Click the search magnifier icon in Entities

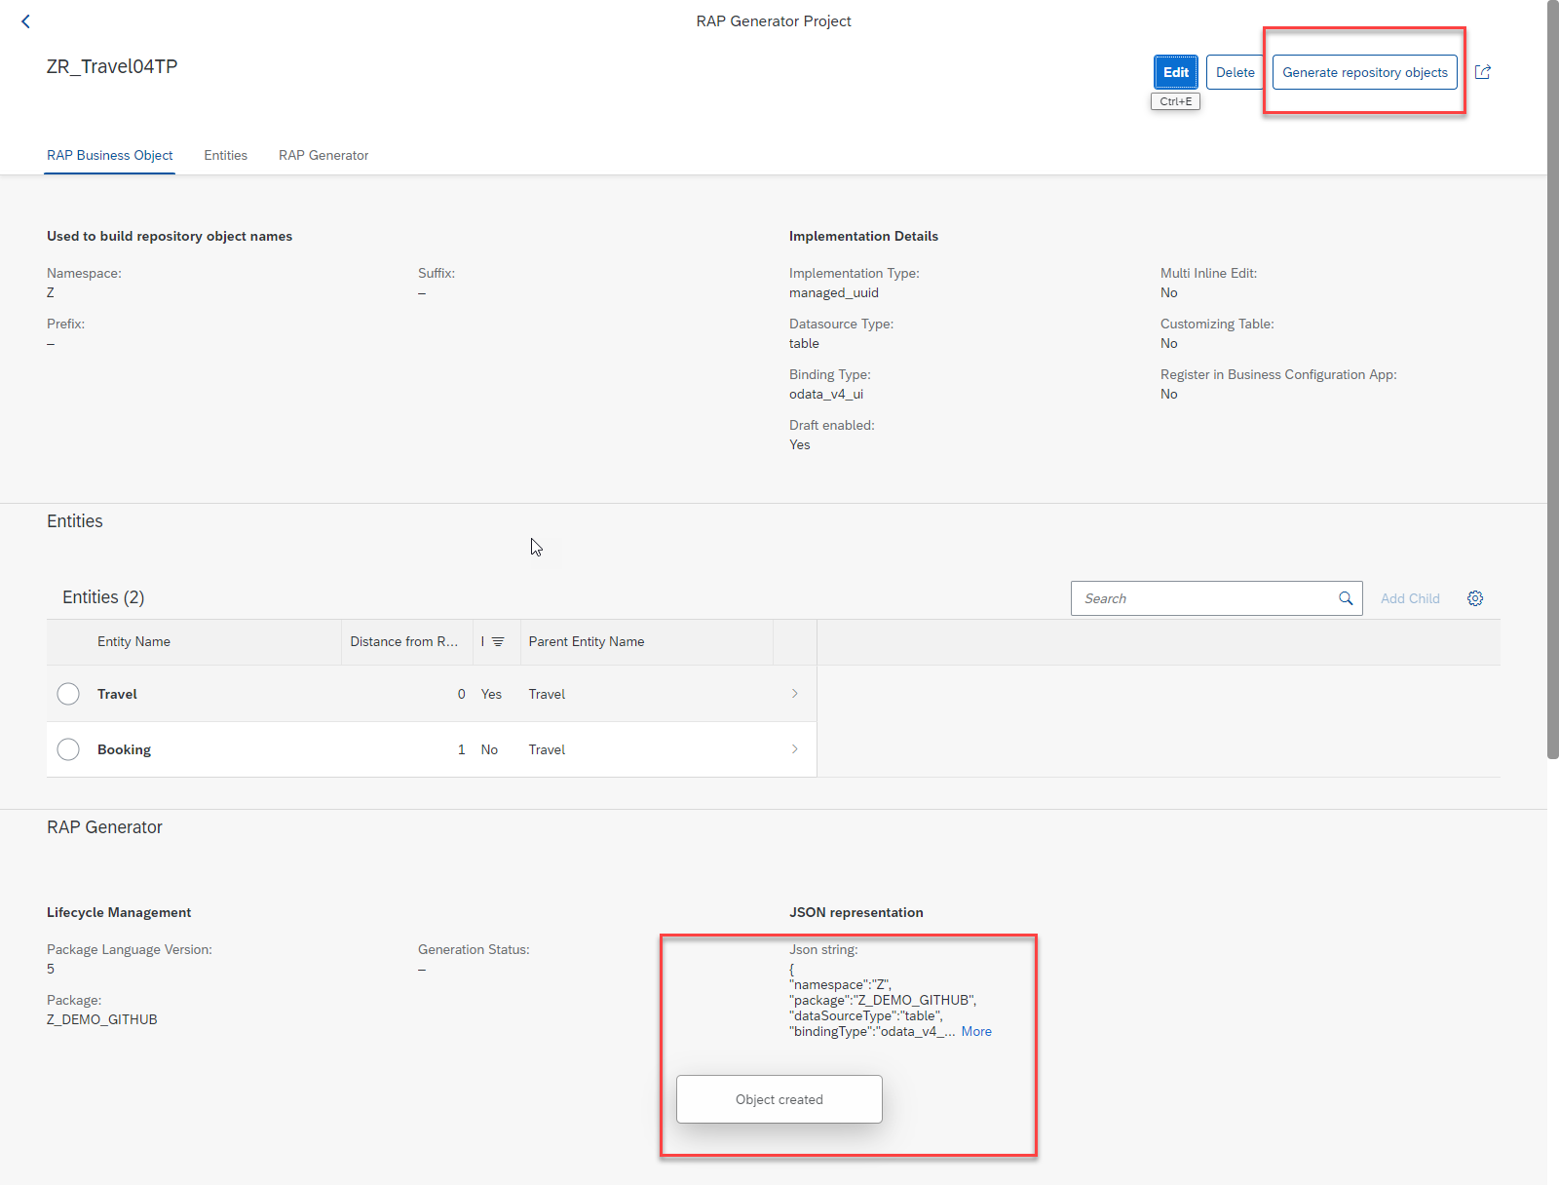click(1346, 598)
